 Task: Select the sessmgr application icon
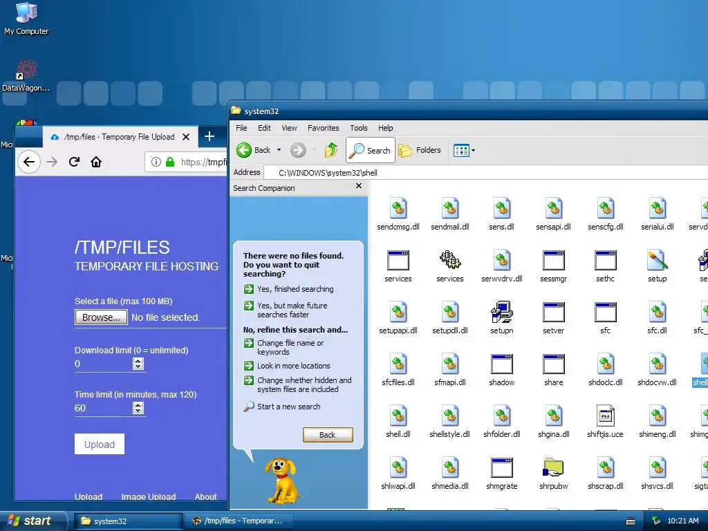click(554, 266)
